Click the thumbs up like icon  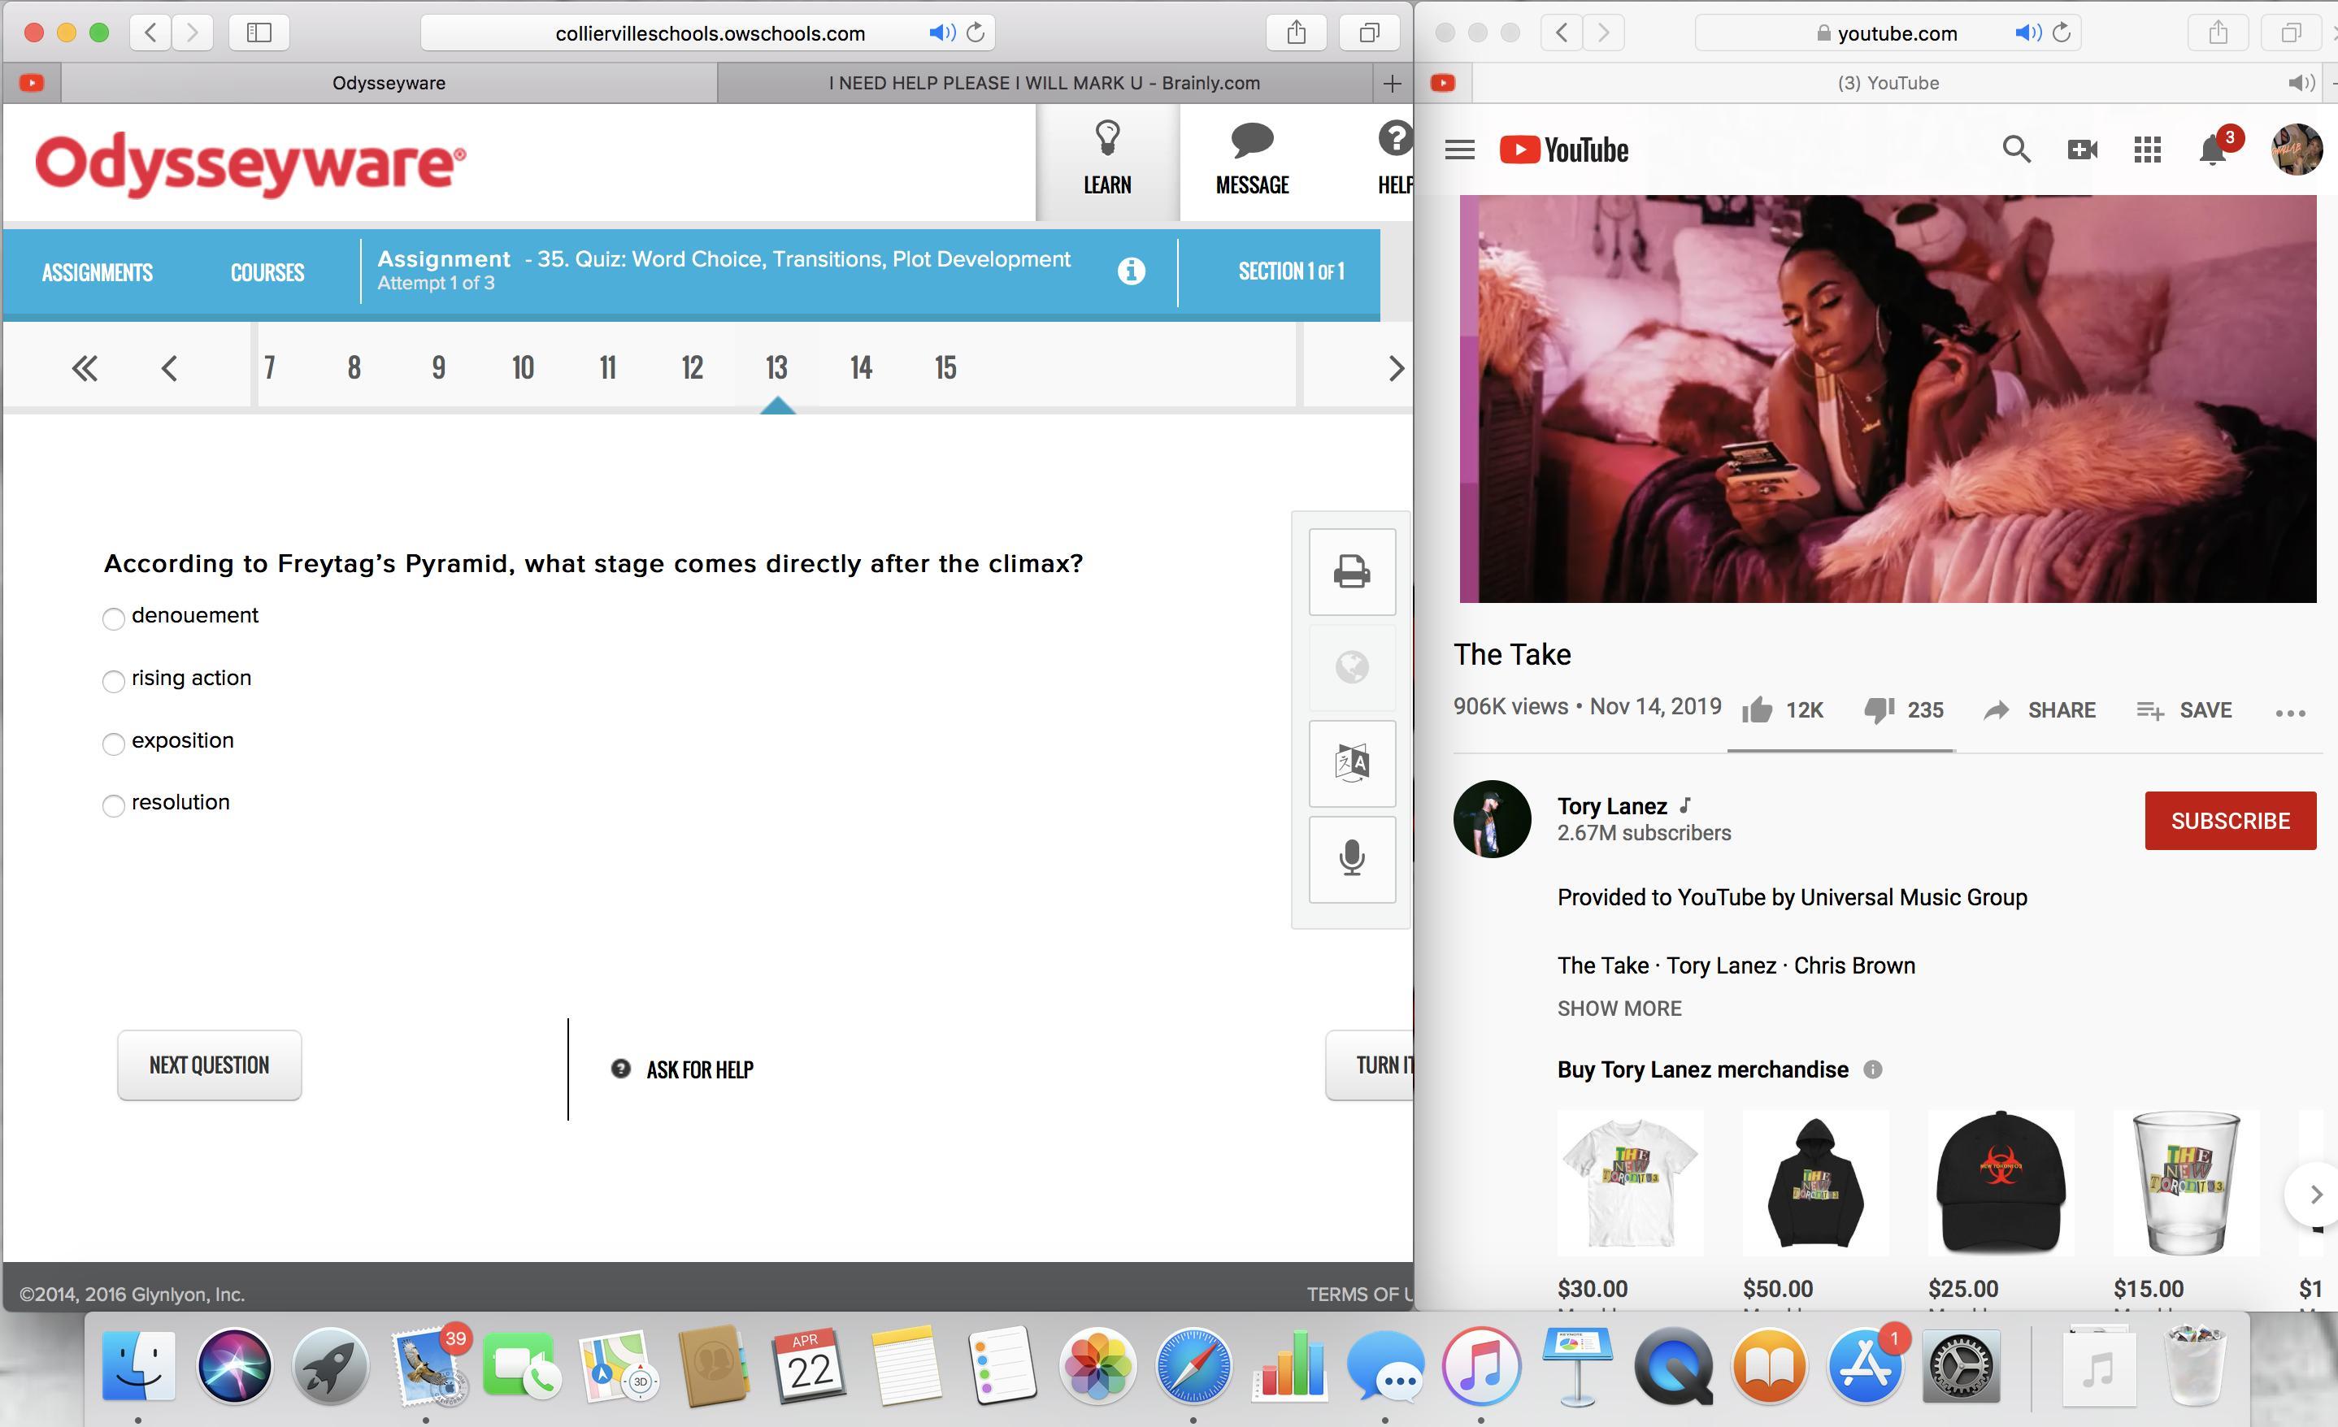1758,709
